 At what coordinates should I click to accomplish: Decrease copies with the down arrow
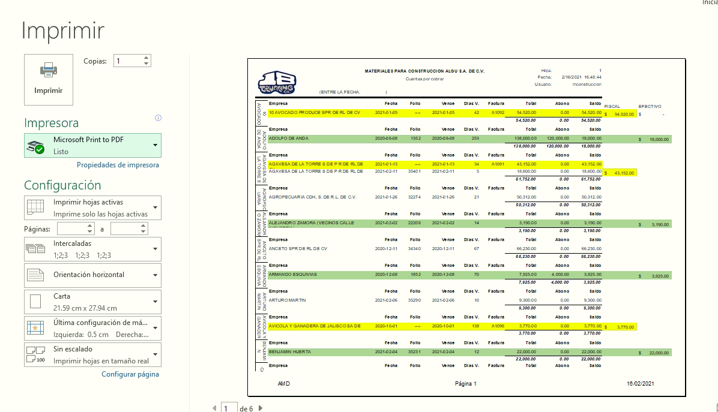tap(146, 64)
